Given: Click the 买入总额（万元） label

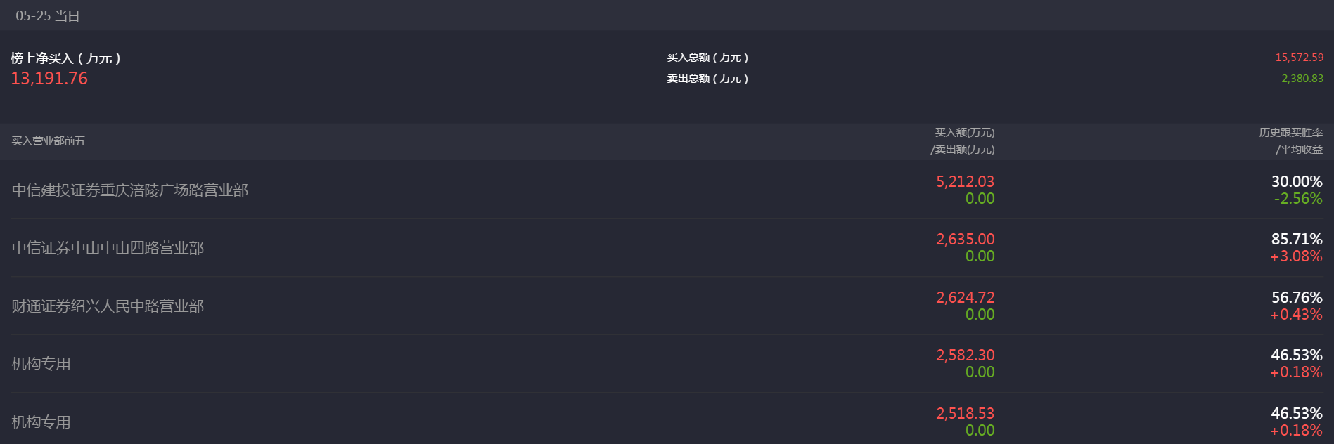Looking at the screenshot, I should tap(707, 58).
